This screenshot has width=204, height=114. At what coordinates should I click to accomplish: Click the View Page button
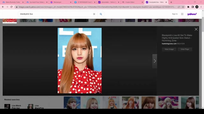point(185,49)
